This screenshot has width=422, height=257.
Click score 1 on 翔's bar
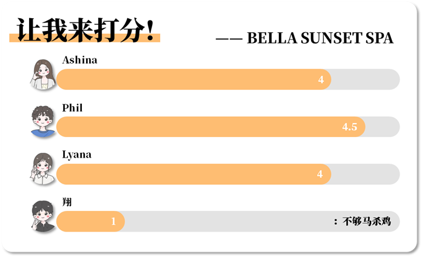pos(113,221)
